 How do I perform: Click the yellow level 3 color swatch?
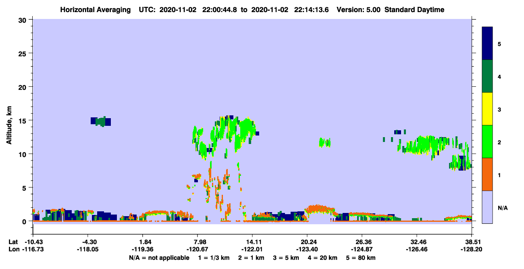[487, 109]
